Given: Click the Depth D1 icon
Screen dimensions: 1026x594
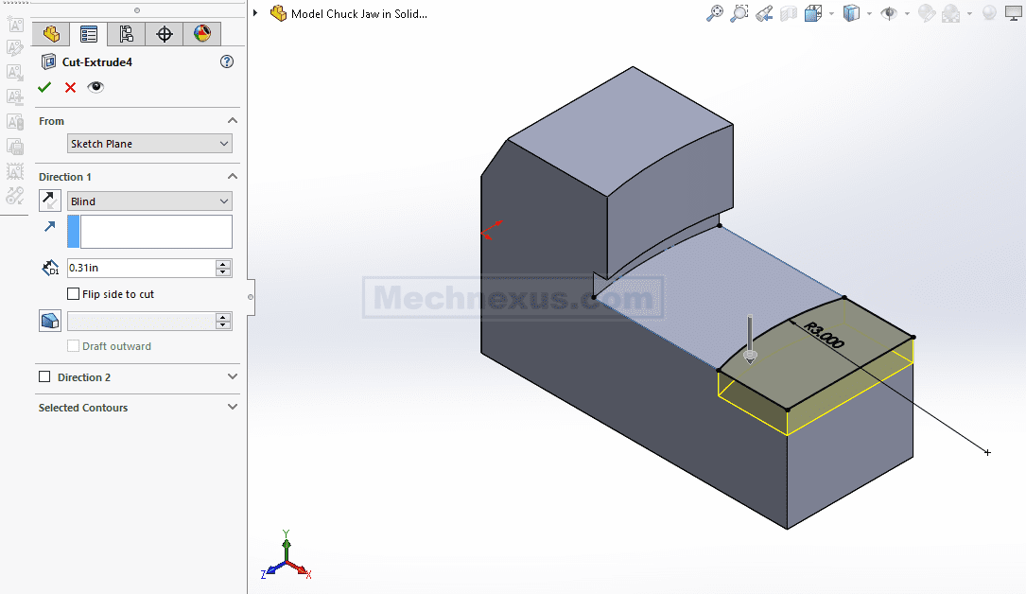Looking at the screenshot, I should click(x=50, y=268).
